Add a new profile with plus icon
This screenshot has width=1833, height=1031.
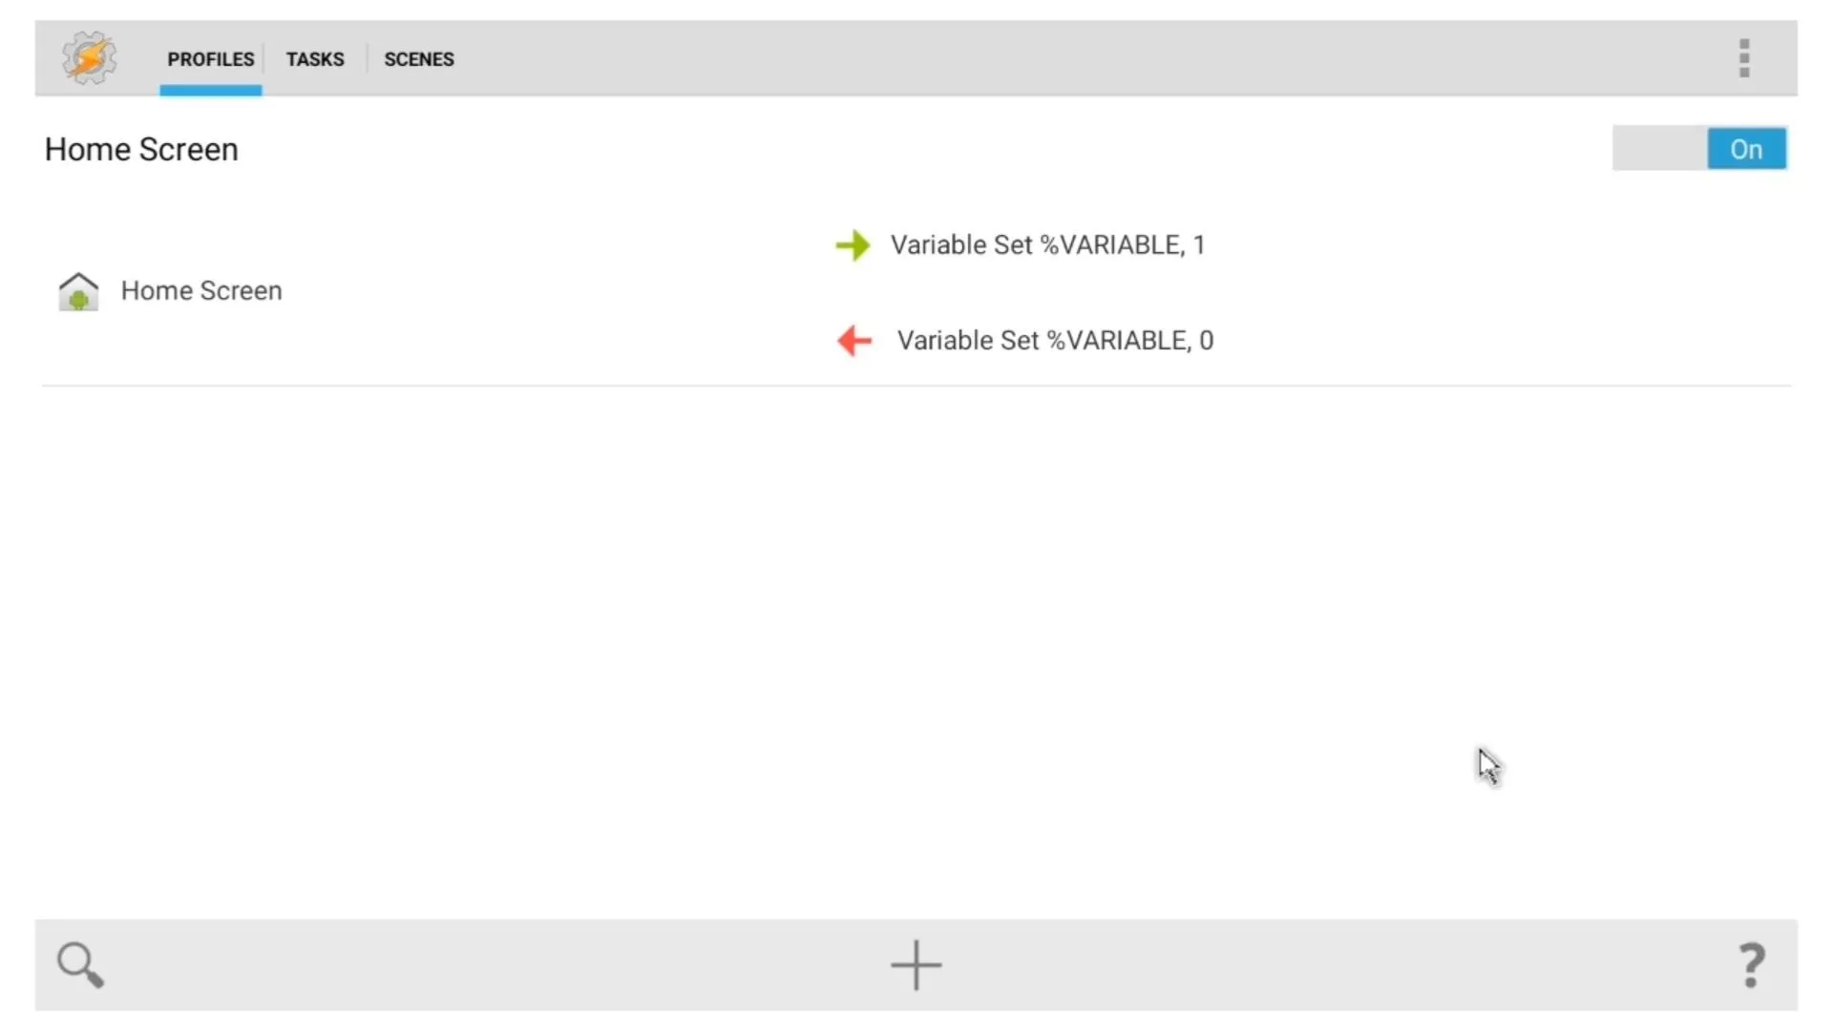coord(916,965)
